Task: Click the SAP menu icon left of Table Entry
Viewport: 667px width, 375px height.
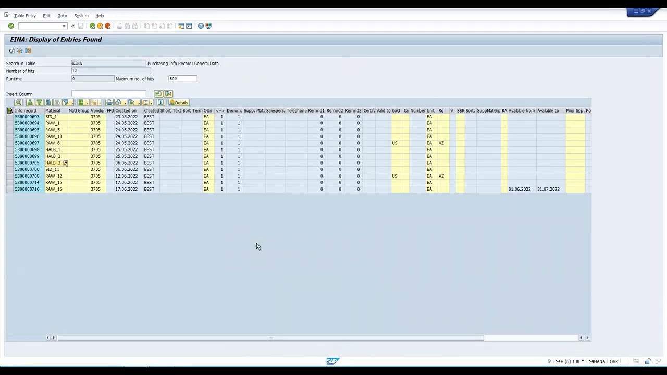Action: click(x=7, y=15)
